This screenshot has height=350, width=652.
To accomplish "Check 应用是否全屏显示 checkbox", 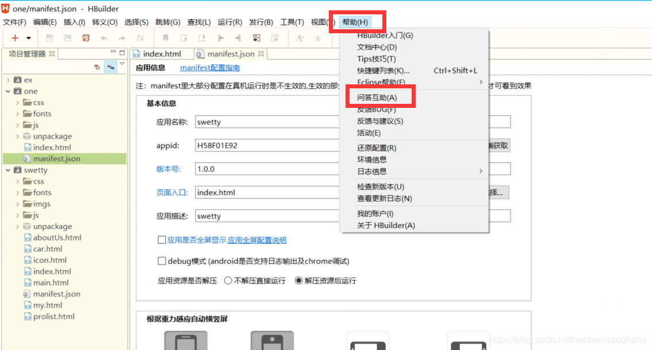I will (162, 240).
